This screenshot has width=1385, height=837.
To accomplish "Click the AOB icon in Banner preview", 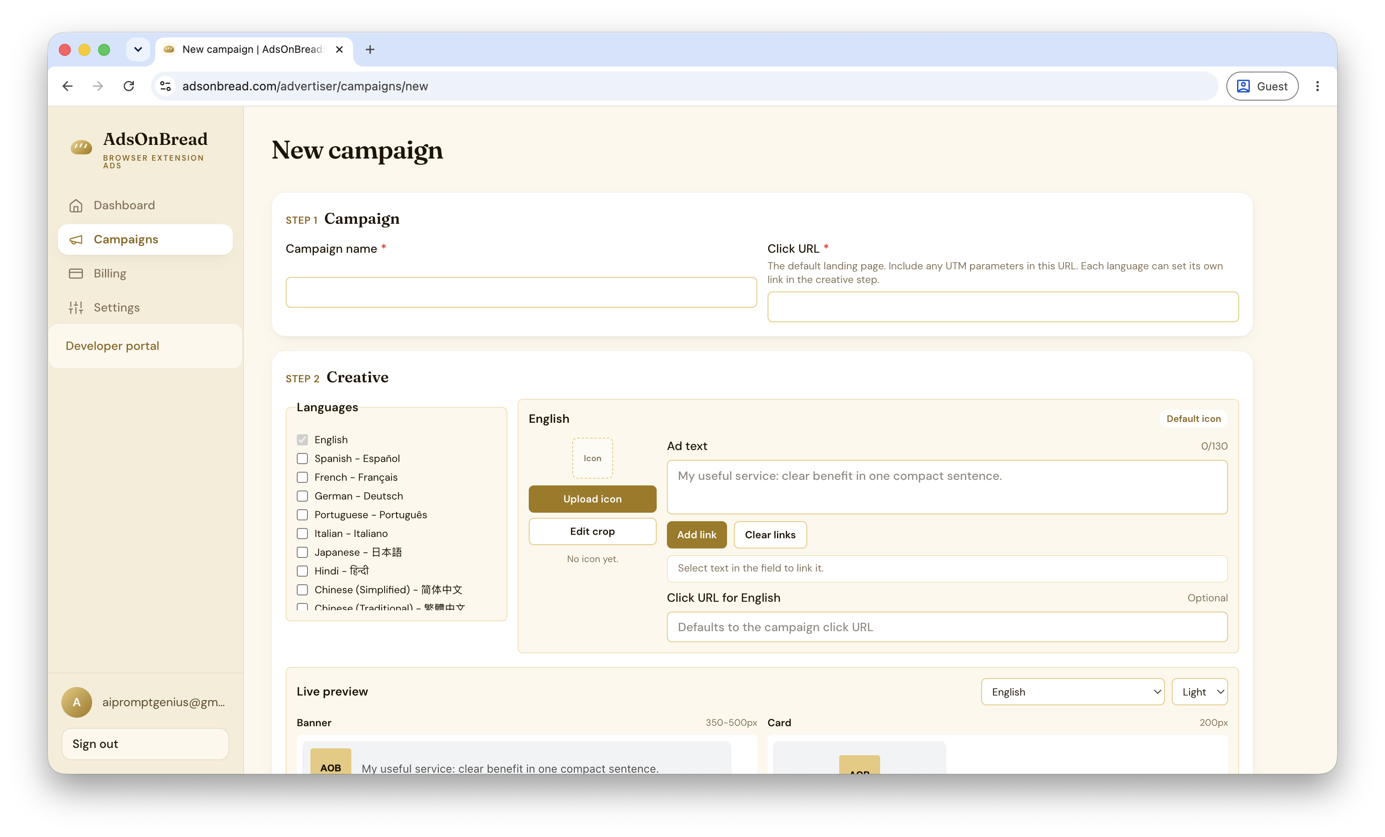I will click(x=330, y=762).
